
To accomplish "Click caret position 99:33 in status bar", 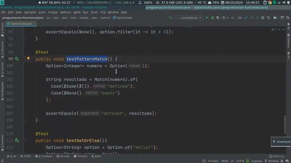I will (x=225, y=161).
